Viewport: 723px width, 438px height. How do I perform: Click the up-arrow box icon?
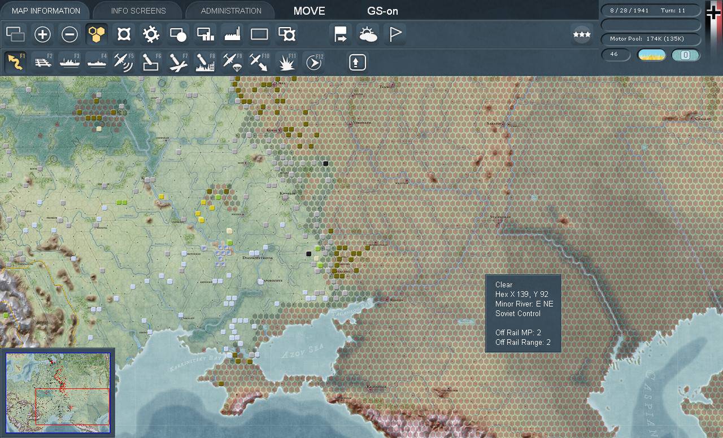click(x=357, y=62)
